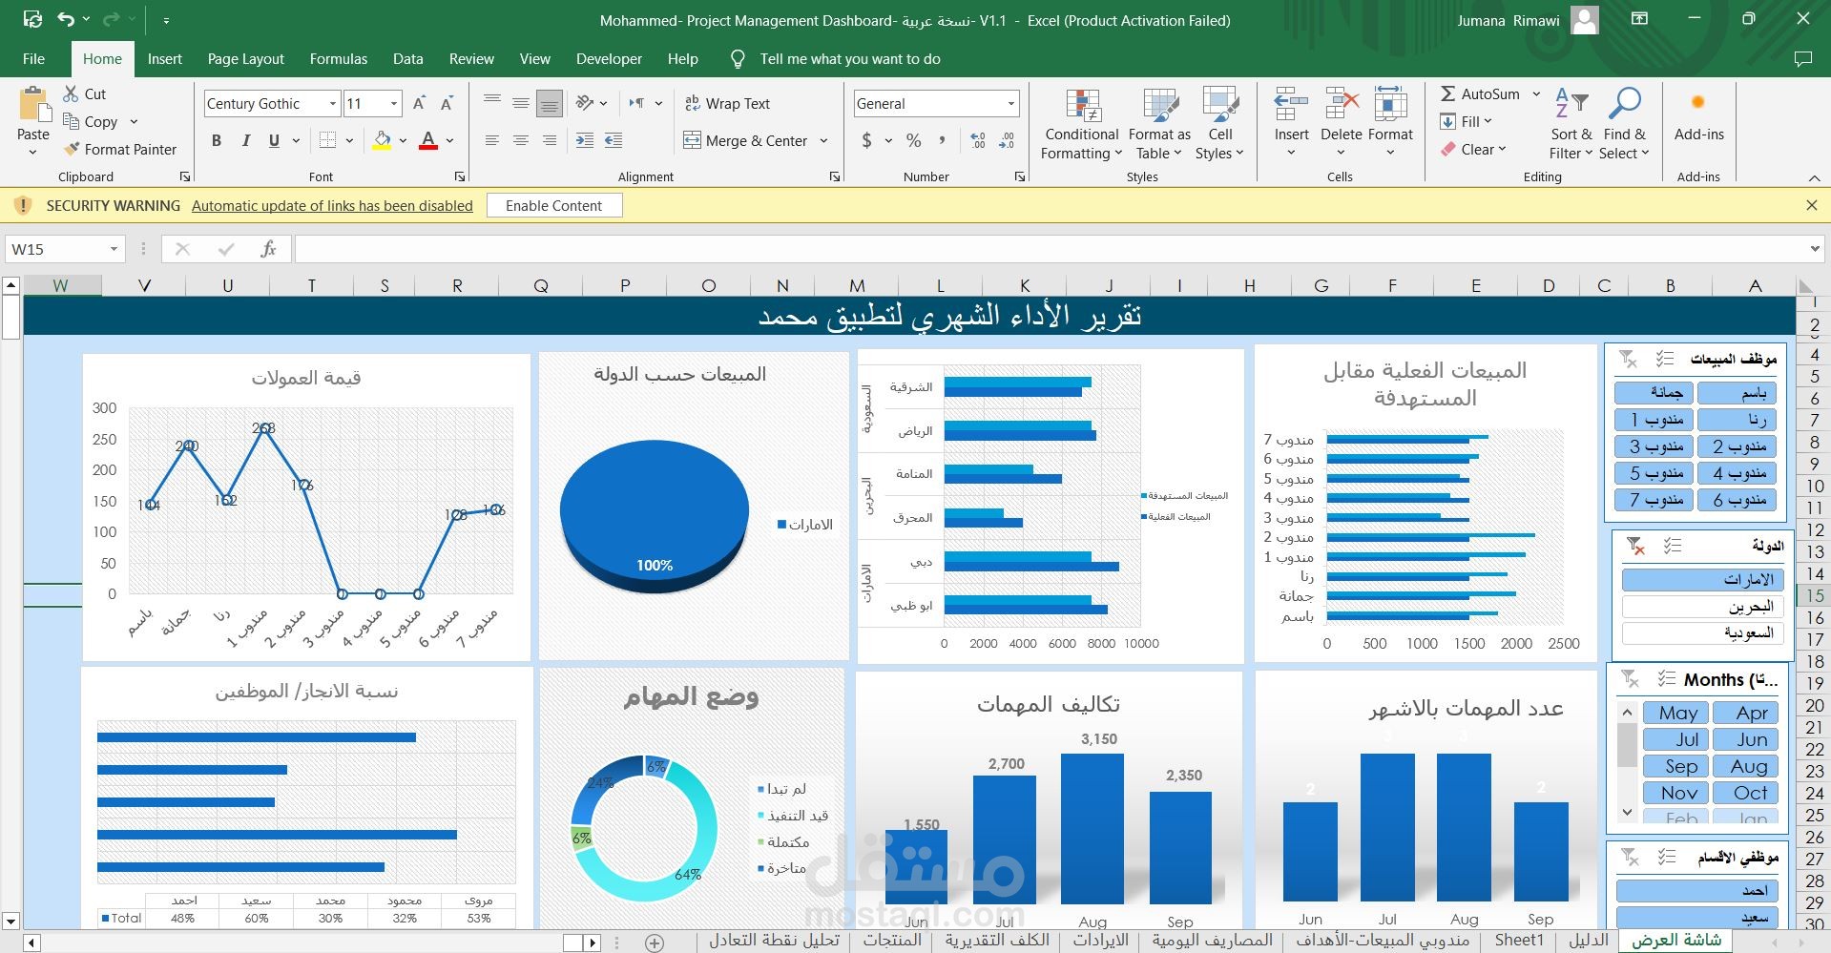The height and width of the screenshot is (953, 1831).
Task: Switch to the Formulas tab
Action: 339,58
